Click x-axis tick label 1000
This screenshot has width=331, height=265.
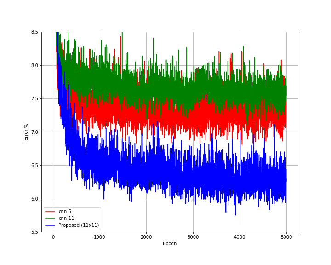[x=100, y=237]
